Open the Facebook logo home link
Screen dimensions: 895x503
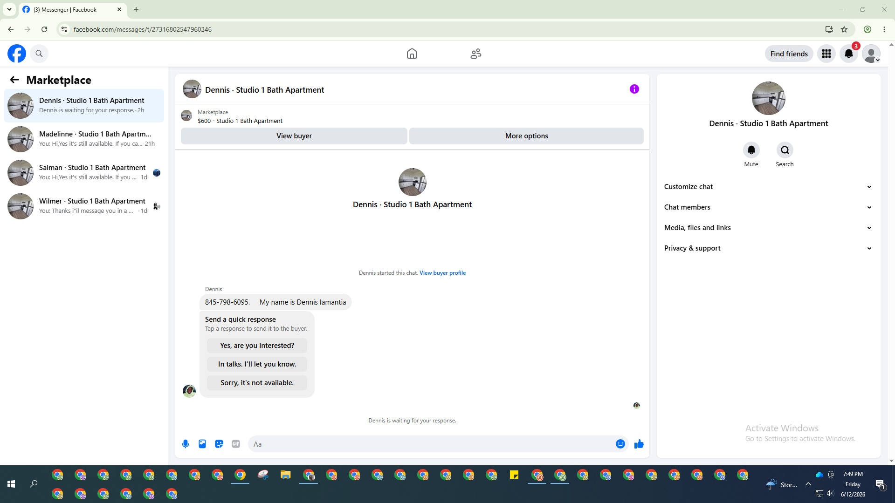pyautogui.click(x=17, y=54)
